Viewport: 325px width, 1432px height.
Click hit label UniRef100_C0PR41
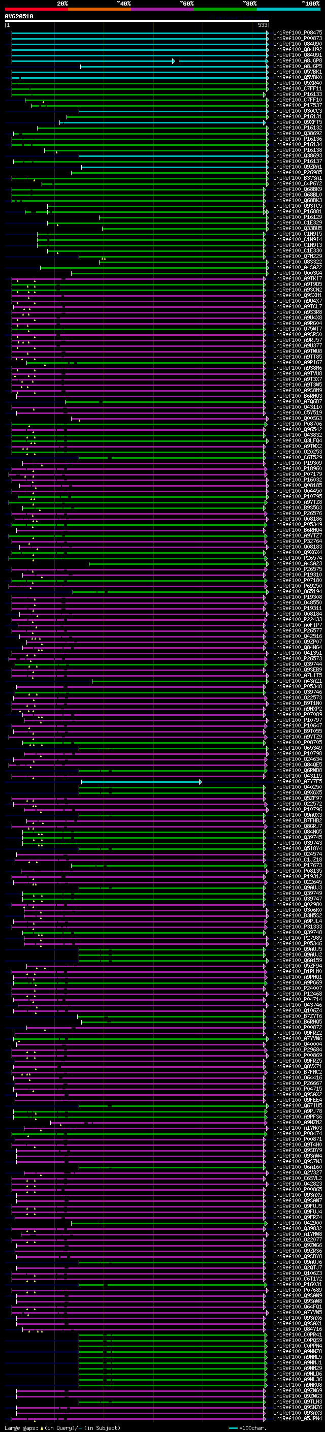pyautogui.click(x=298, y=1334)
